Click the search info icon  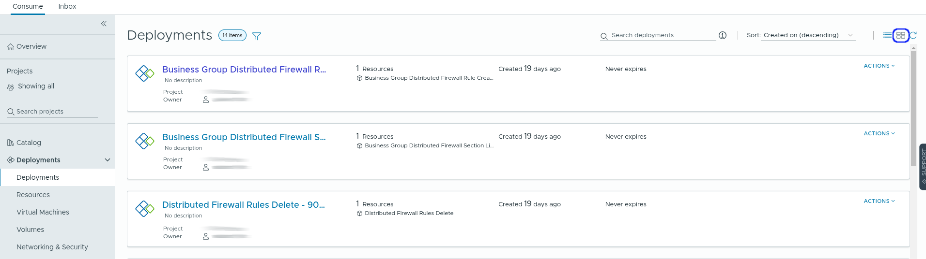click(723, 35)
